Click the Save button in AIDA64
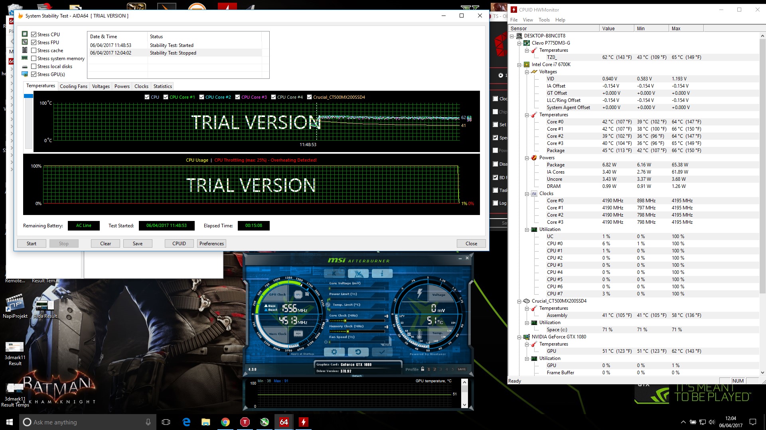The image size is (766, 430). (x=138, y=244)
